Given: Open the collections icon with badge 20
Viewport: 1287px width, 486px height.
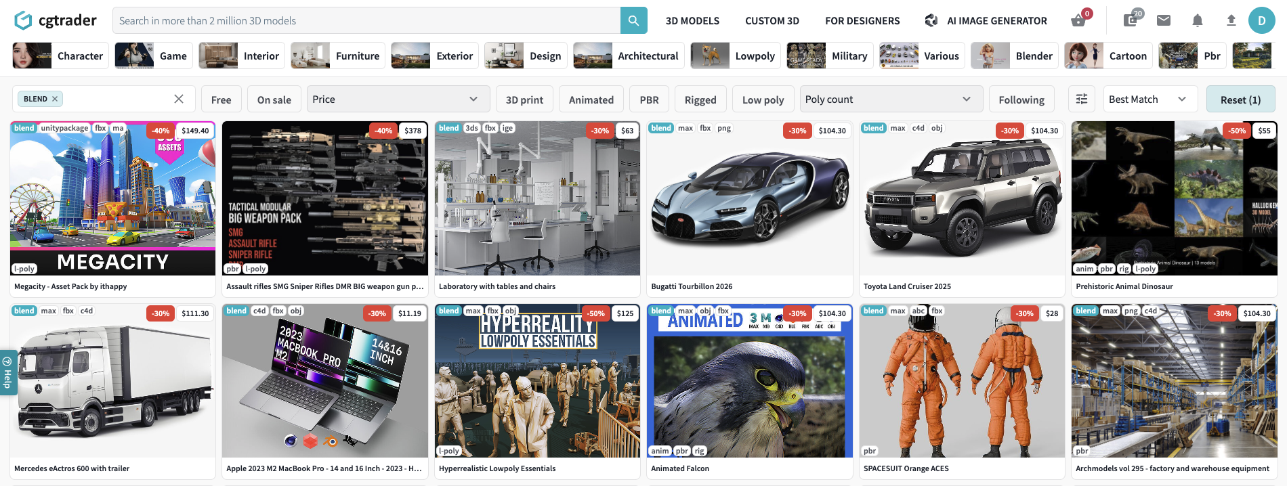Looking at the screenshot, I should point(1131,20).
